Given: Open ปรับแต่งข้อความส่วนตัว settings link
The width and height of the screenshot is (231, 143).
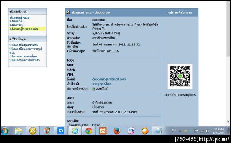Looking at the screenshot, I should tap(24, 60).
